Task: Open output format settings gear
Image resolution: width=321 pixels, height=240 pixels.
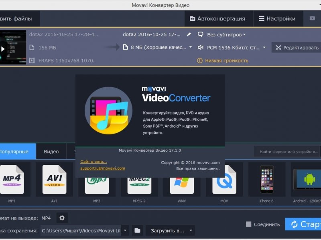Action: 62,218
